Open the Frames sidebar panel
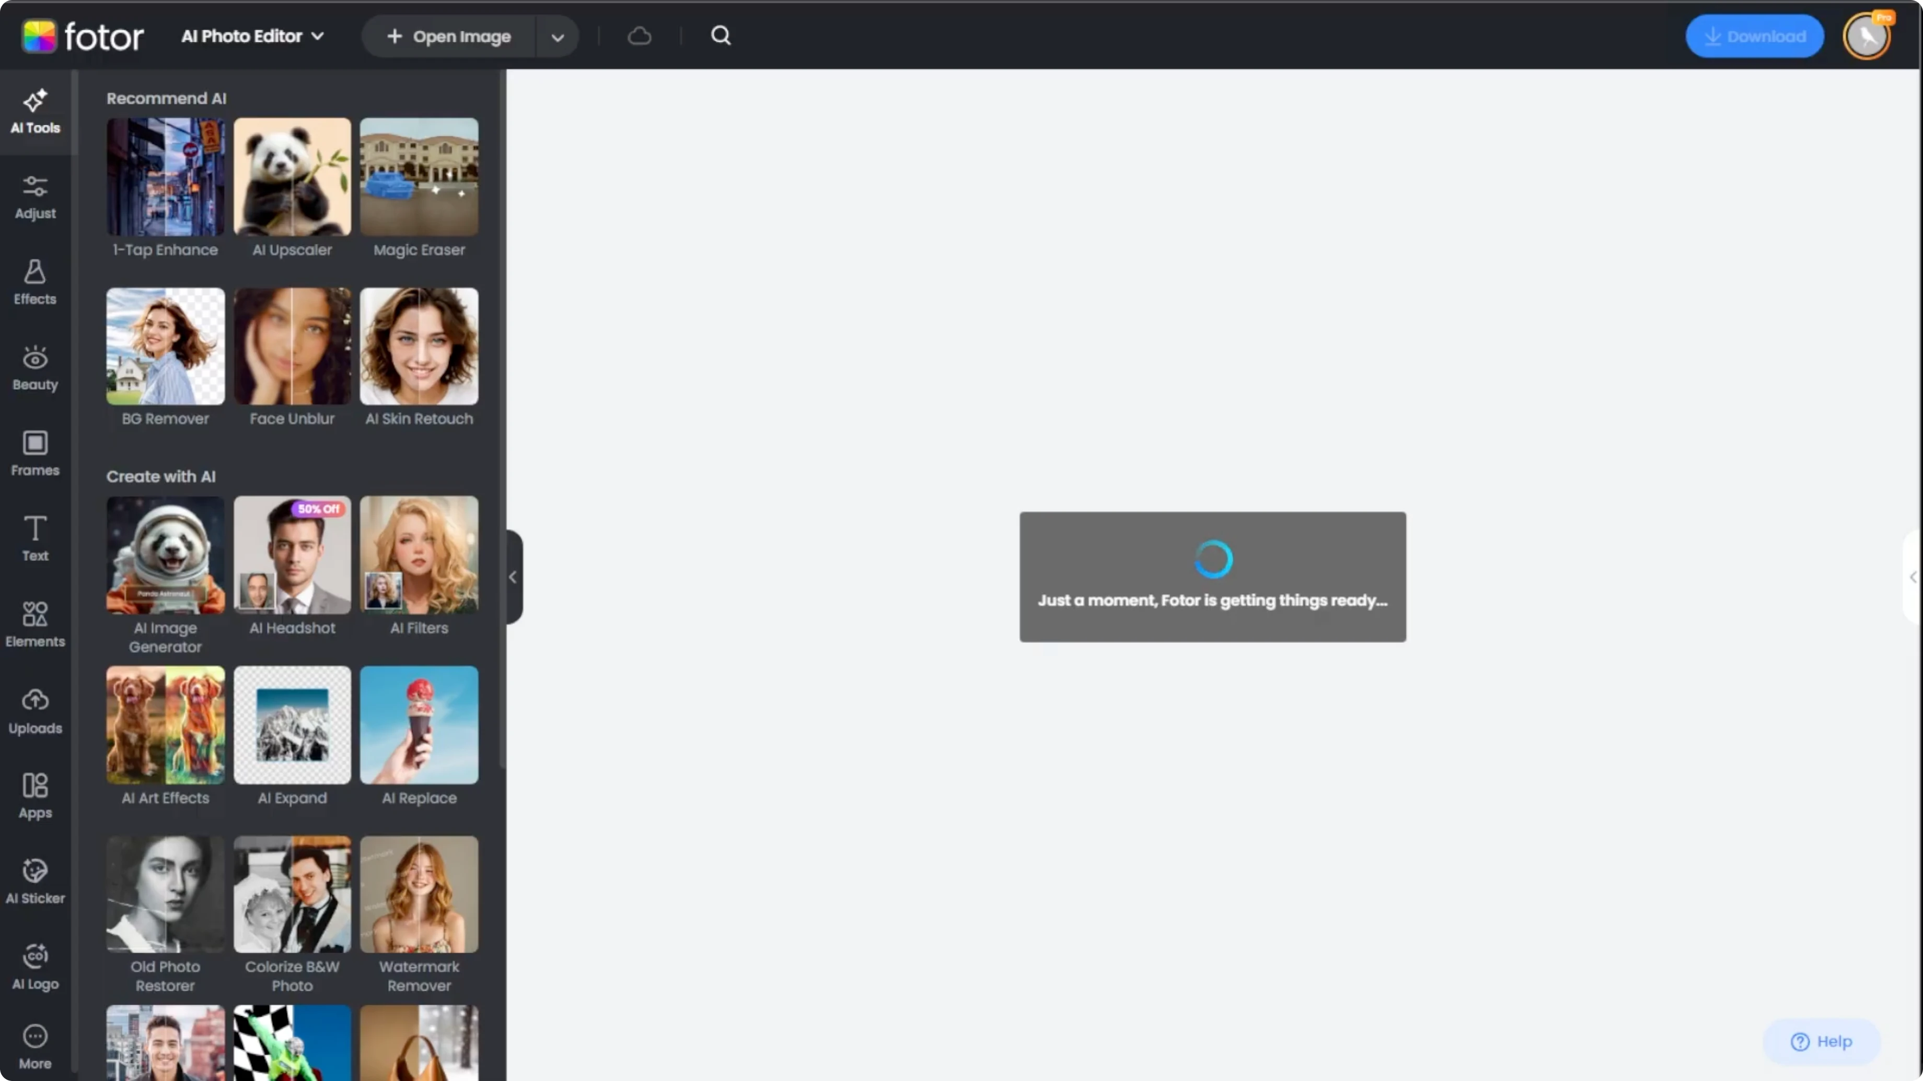1923x1081 pixels. (x=35, y=454)
